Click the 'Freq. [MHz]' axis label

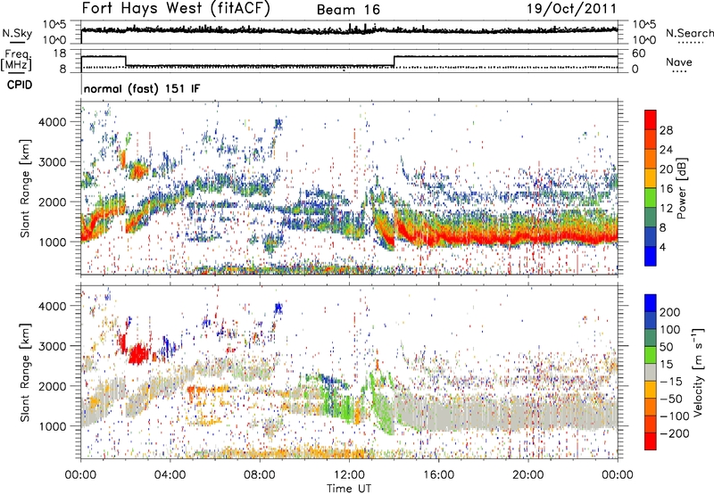(x=16, y=60)
